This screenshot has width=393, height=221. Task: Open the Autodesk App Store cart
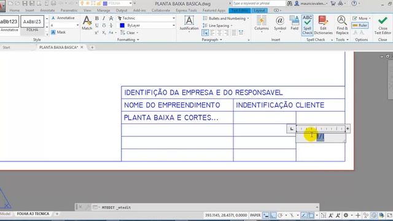(333, 3)
